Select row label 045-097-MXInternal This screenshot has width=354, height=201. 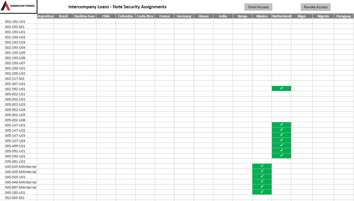(21, 187)
